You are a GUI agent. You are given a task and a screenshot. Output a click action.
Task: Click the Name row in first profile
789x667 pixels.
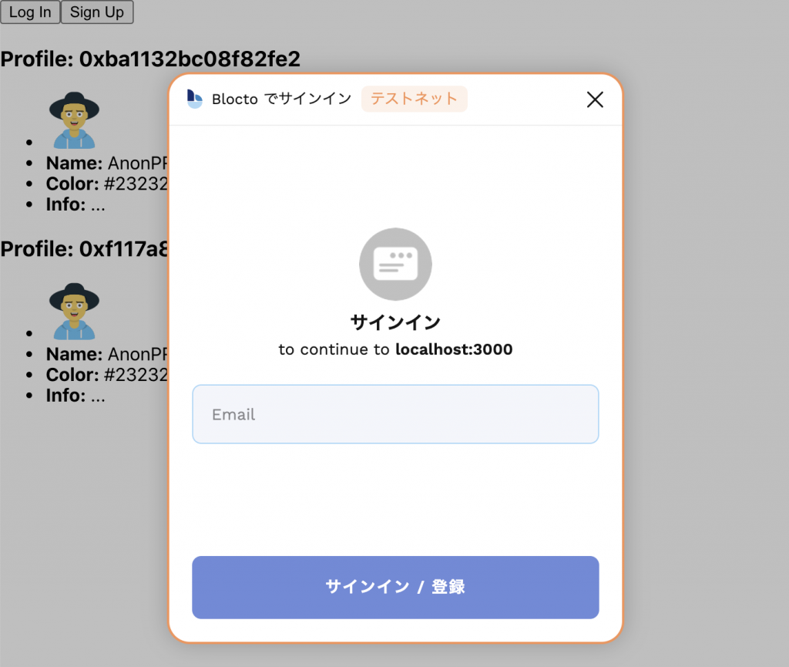coord(106,163)
